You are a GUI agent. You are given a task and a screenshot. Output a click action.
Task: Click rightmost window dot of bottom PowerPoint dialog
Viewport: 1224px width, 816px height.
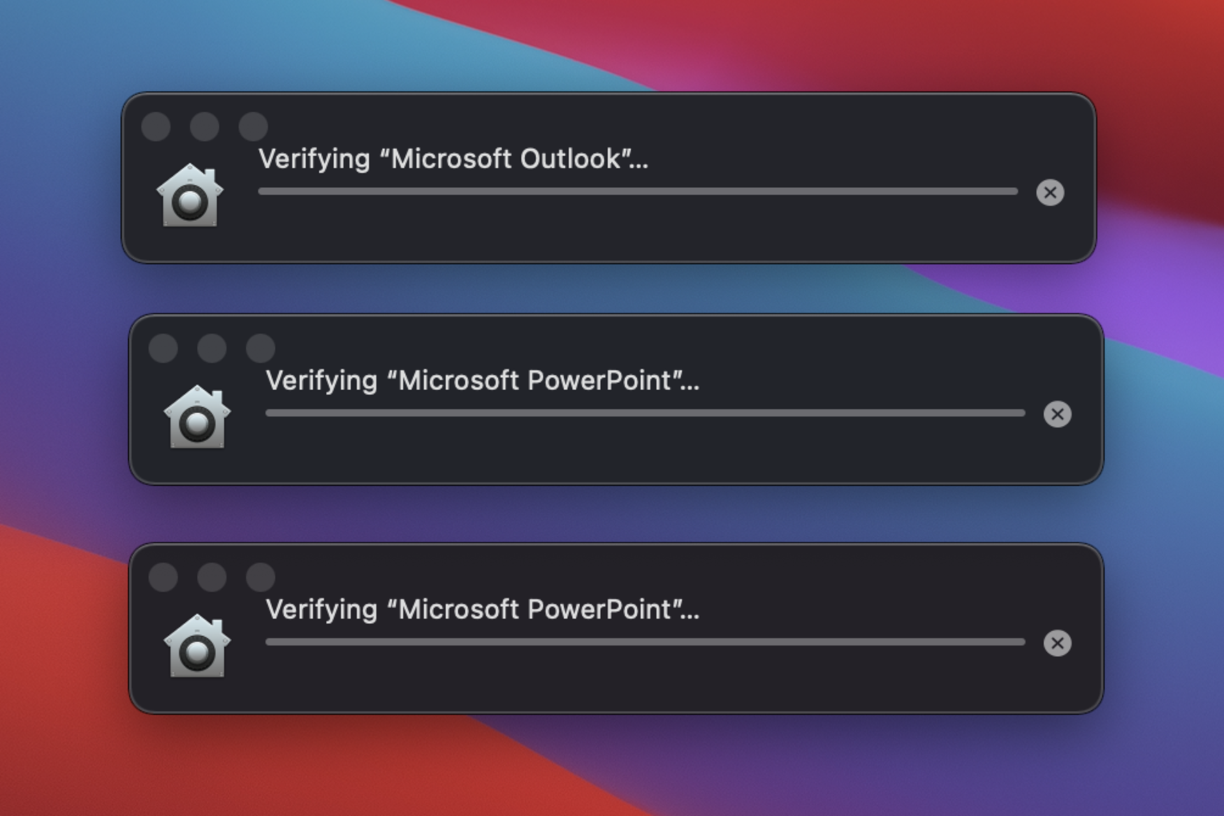(x=260, y=577)
